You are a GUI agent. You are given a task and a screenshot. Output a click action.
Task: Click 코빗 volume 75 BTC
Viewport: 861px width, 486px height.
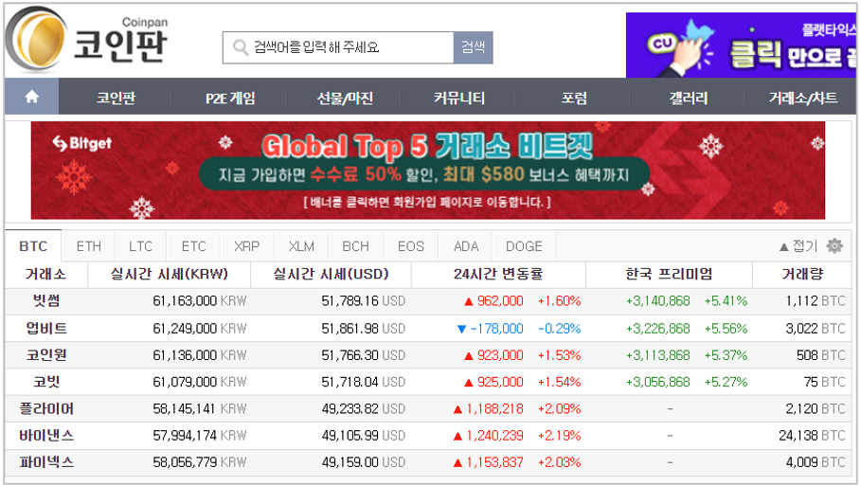824,382
